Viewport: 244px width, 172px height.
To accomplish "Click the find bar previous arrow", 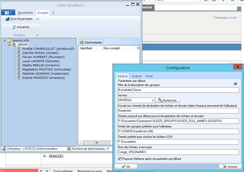I will pos(41,171).
